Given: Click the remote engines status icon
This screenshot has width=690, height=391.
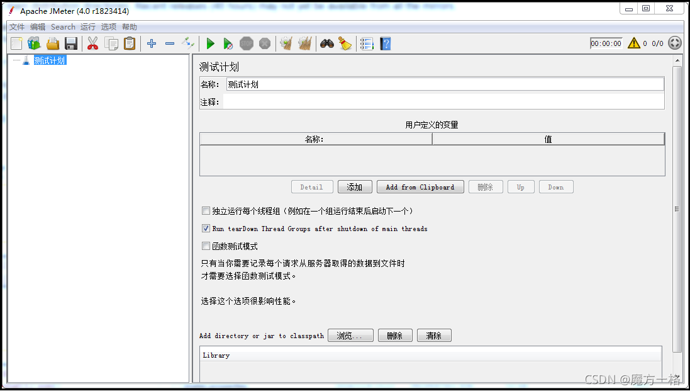Looking at the screenshot, I should tap(675, 43).
